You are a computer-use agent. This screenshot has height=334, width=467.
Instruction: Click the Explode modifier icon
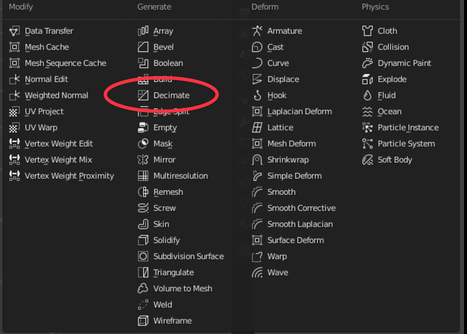[368, 79]
